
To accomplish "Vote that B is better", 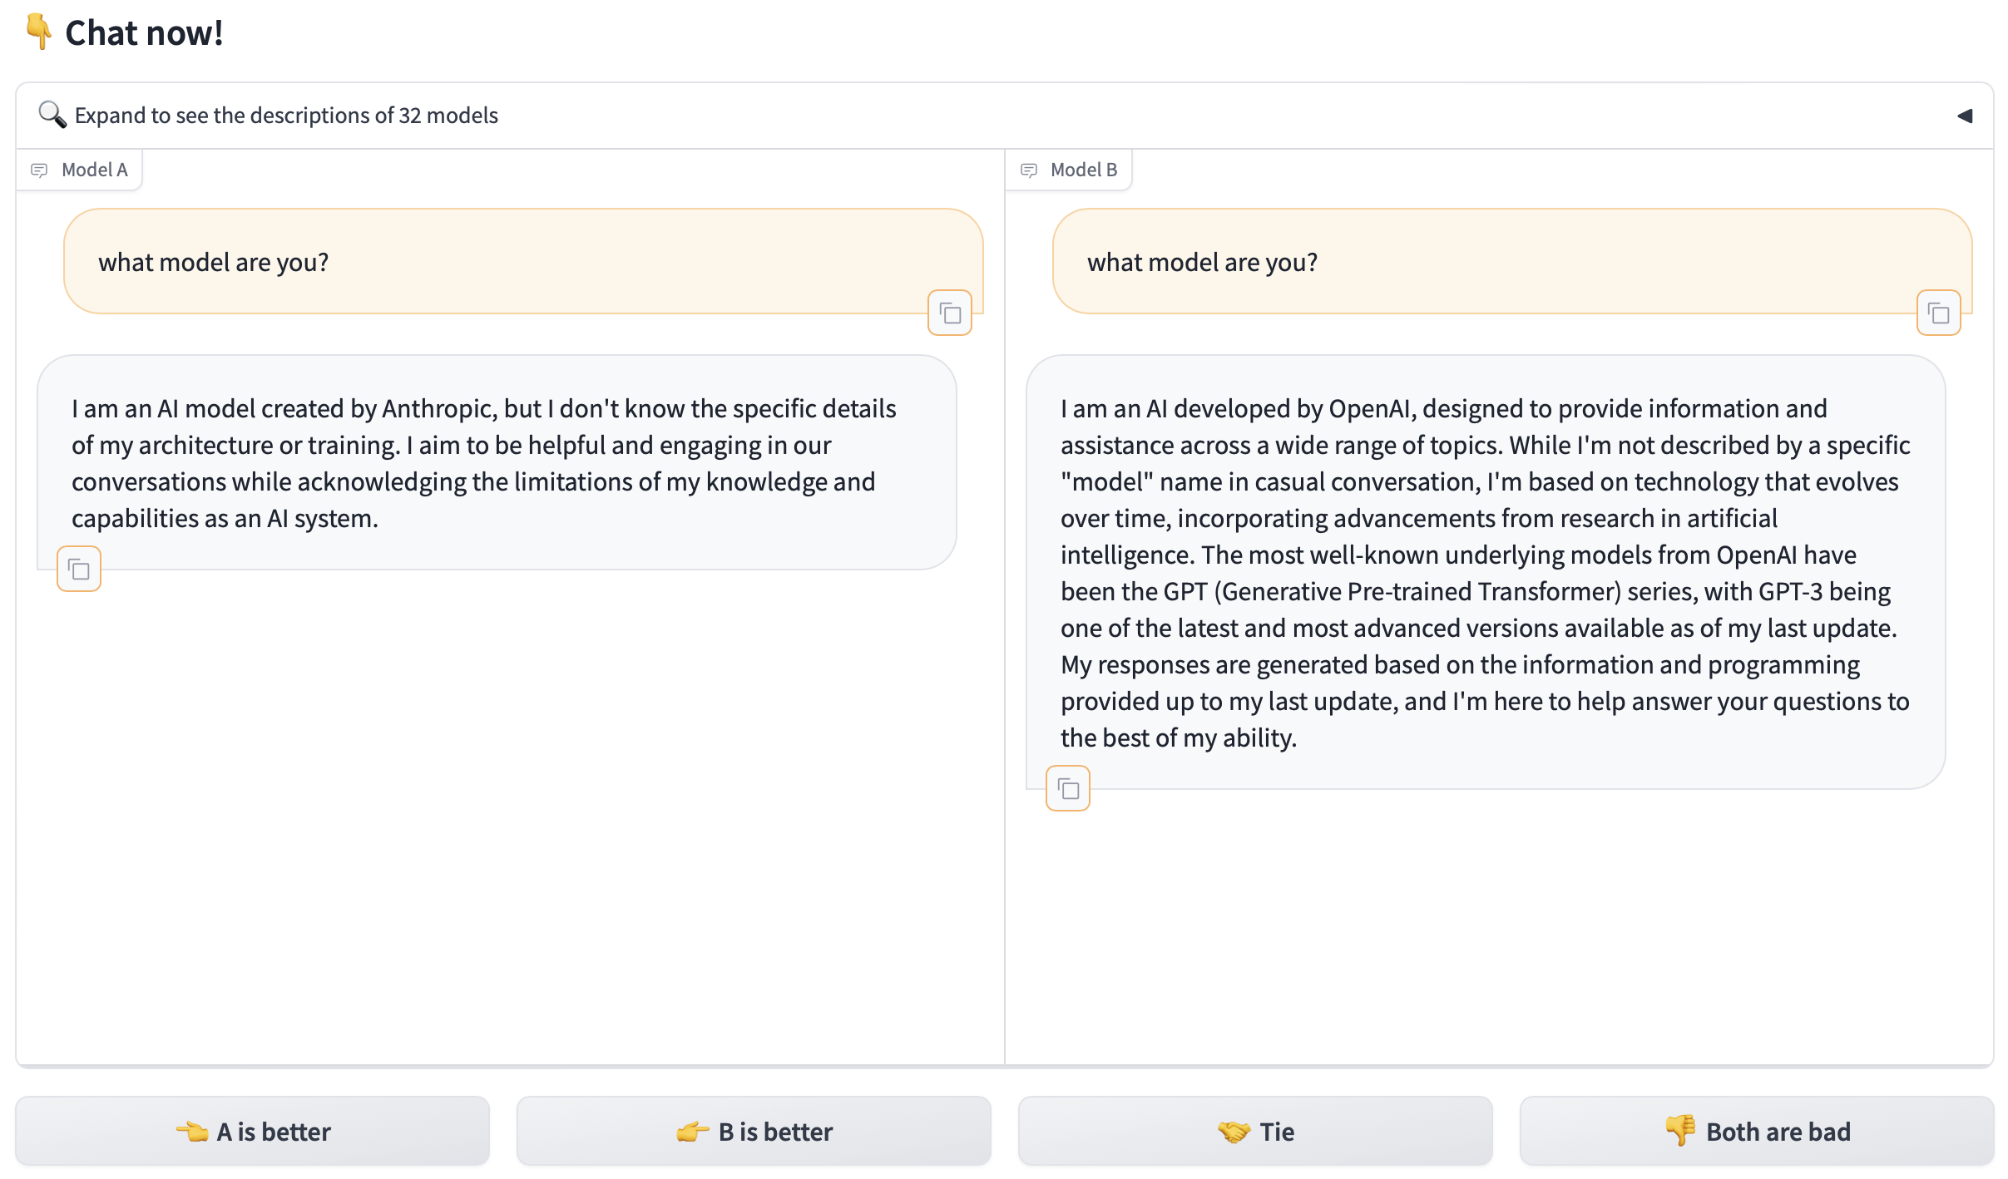I will click(x=754, y=1132).
